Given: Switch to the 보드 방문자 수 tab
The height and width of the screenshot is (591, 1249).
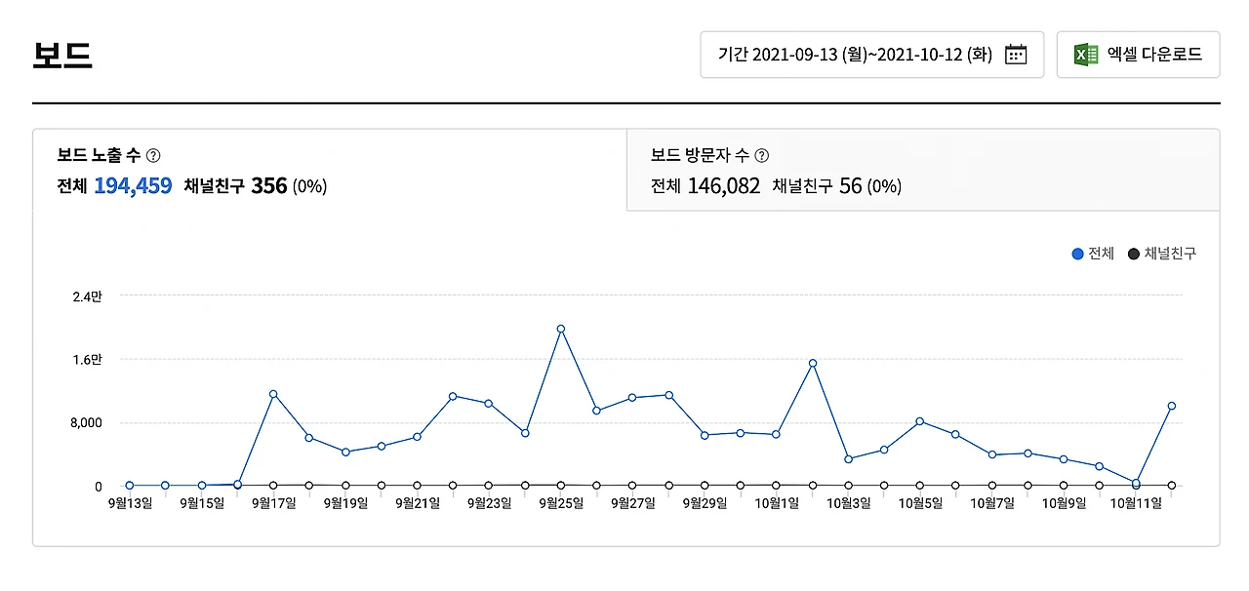Looking at the screenshot, I should pos(923,170).
